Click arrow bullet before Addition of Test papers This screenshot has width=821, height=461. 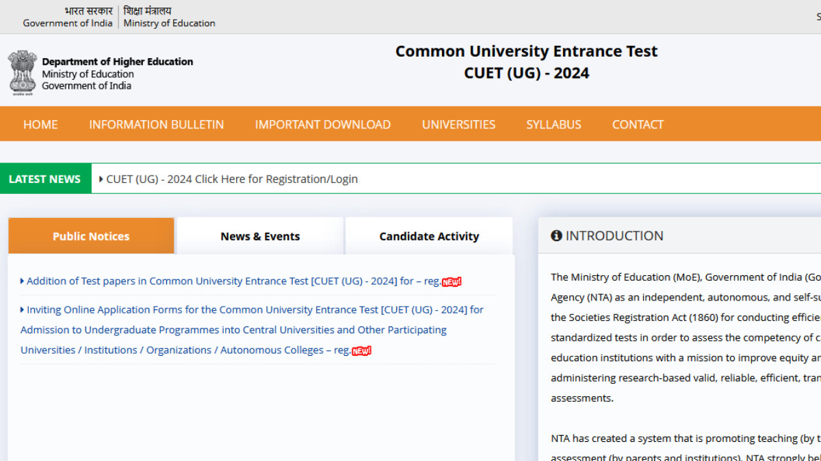(22, 281)
